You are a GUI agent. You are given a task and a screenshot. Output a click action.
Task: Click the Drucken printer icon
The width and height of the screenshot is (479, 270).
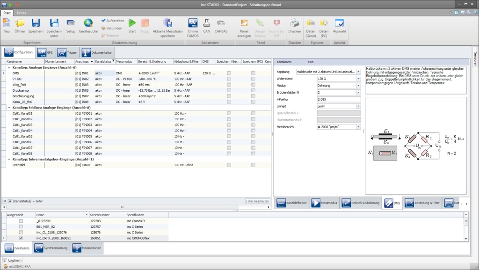(x=294, y=23)
